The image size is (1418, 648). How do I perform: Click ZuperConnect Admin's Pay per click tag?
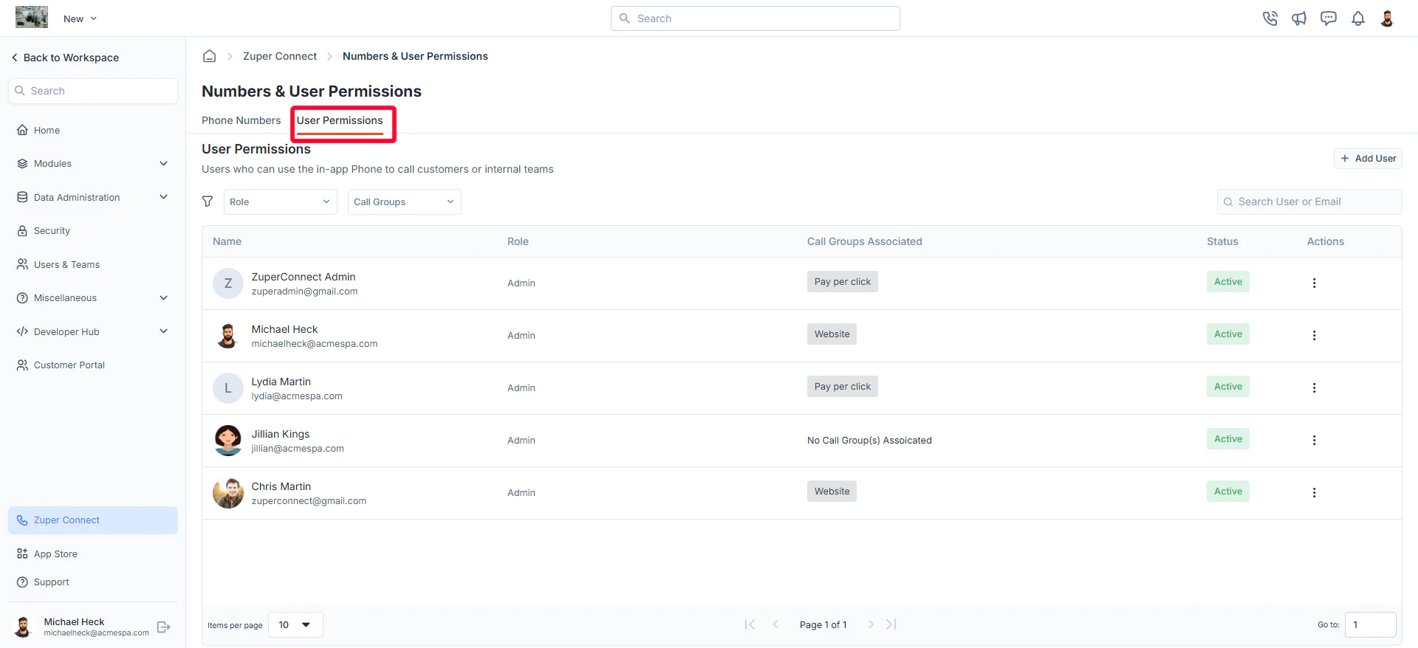click(843, 282)
